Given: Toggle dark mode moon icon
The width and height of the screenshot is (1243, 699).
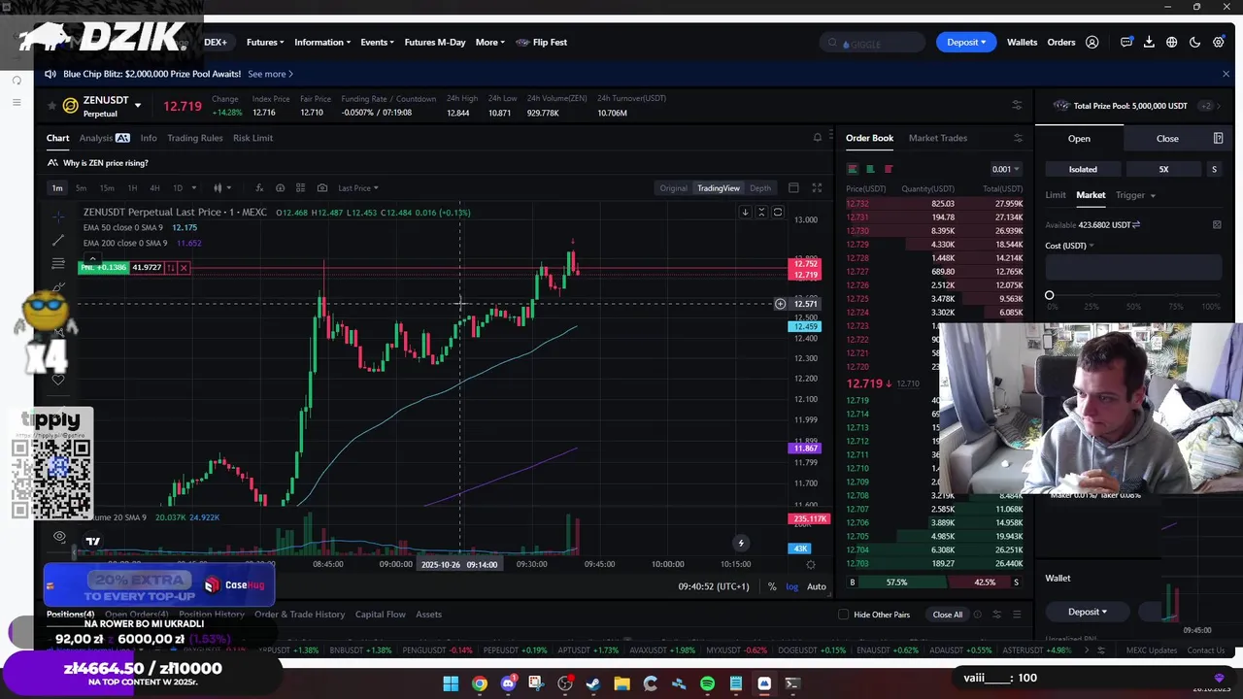Looking at the screenshot, I should [x=1194, y=43].
